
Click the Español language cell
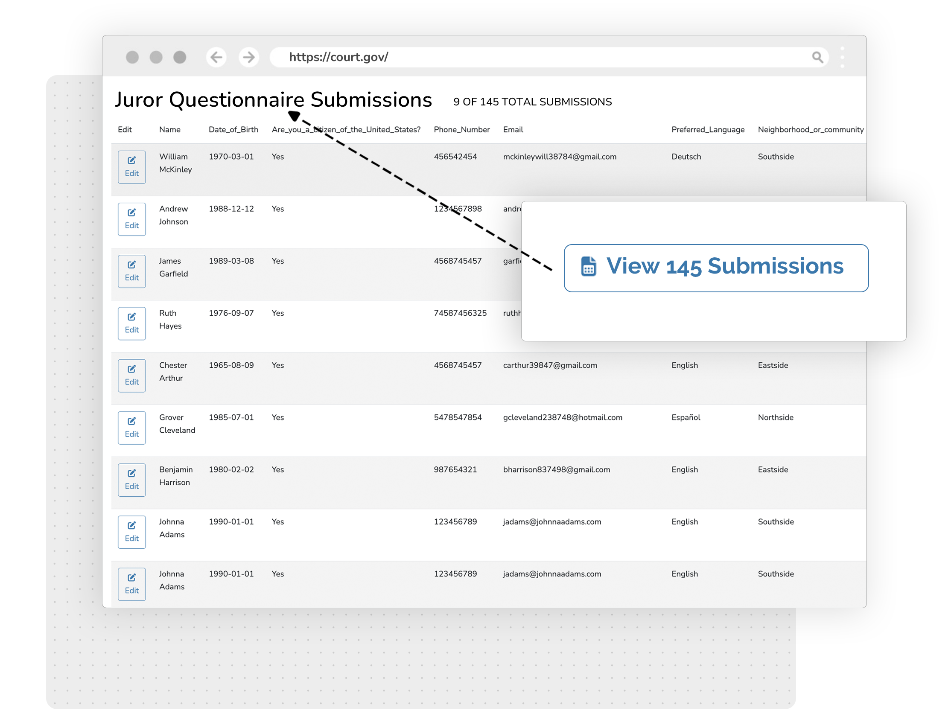[x=686, y=418]
